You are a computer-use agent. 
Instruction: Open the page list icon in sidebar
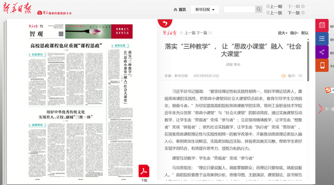point(322,39)
